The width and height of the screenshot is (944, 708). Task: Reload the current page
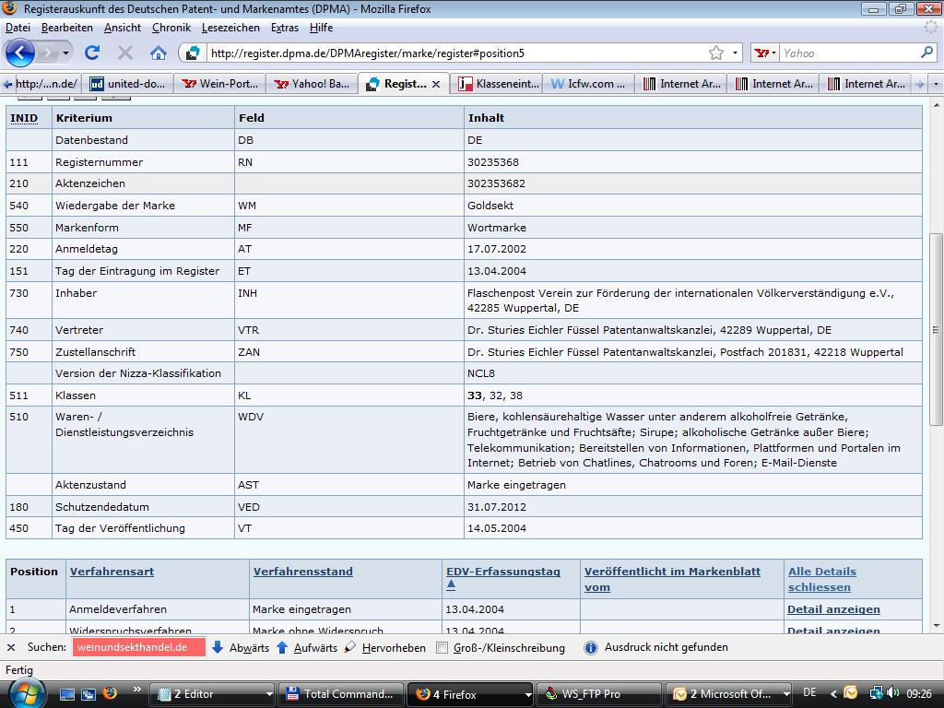pyautogui.click(x=92, y=53)
